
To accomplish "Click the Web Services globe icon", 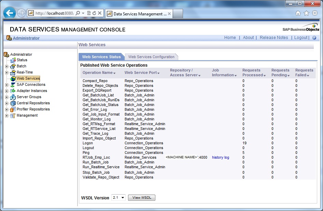I will 13,79.
